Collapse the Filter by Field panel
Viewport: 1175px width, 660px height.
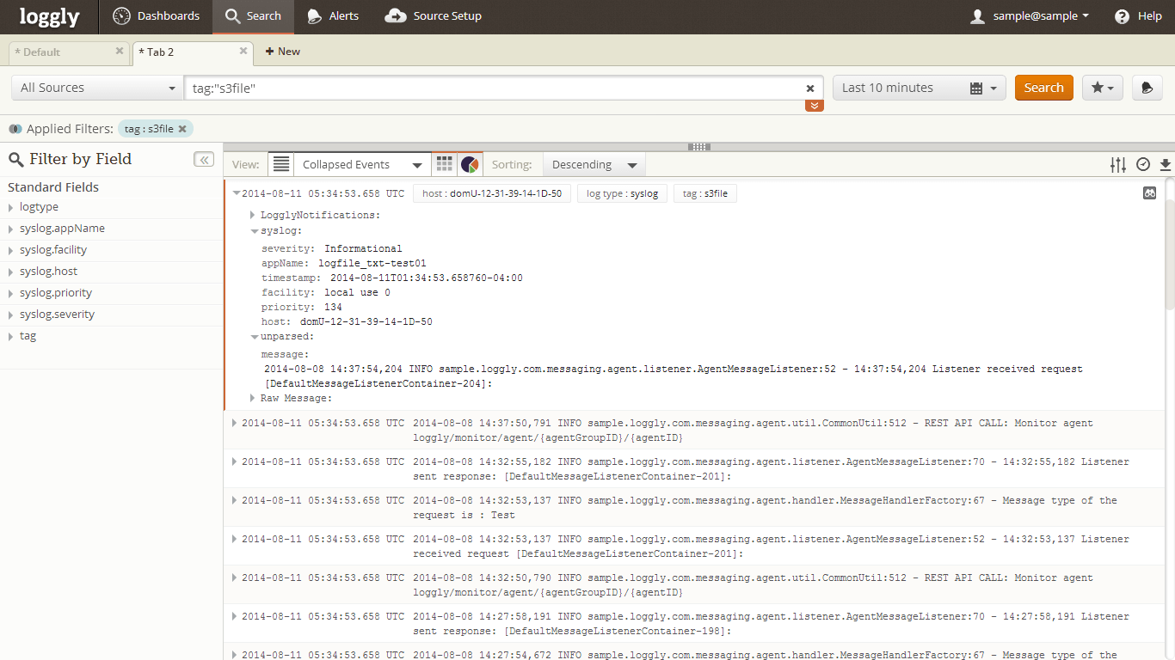(204, 159)
